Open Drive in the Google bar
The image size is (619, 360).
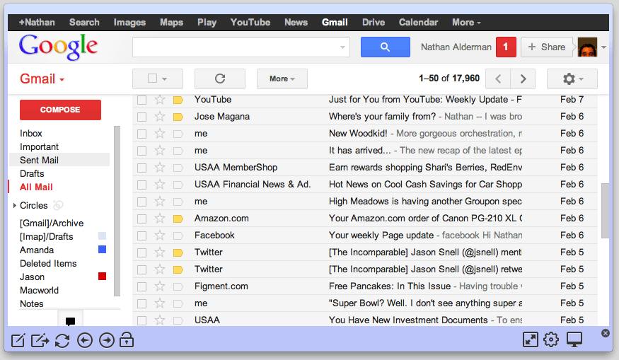pos(374,23)
